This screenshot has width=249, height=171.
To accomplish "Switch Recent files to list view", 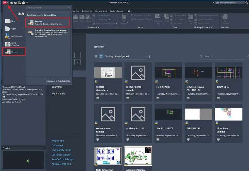I will pyautogui.click(x=96, y=56).
